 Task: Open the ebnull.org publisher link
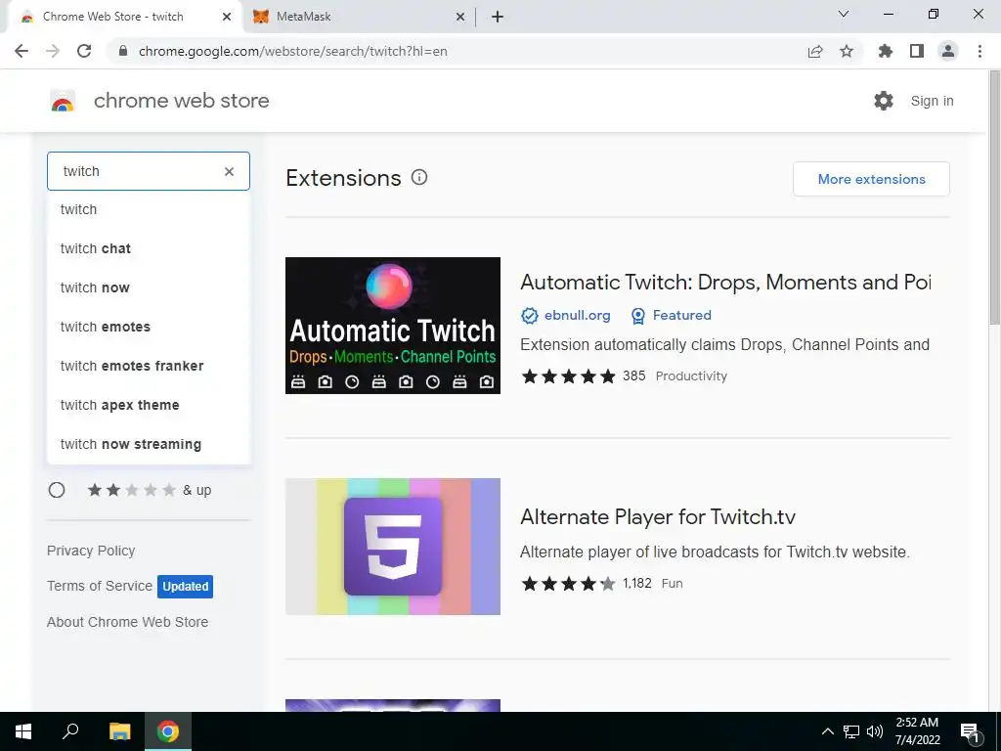pos(577,316)
